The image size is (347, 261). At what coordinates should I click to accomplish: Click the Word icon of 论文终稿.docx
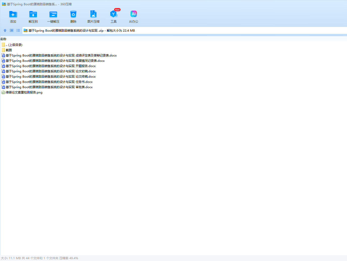click(x=3, y=77)
